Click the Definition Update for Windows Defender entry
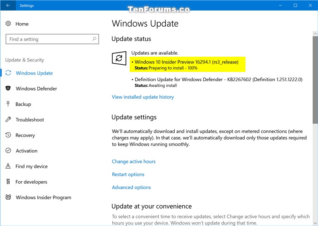The image size is (318, 226). 218,80
